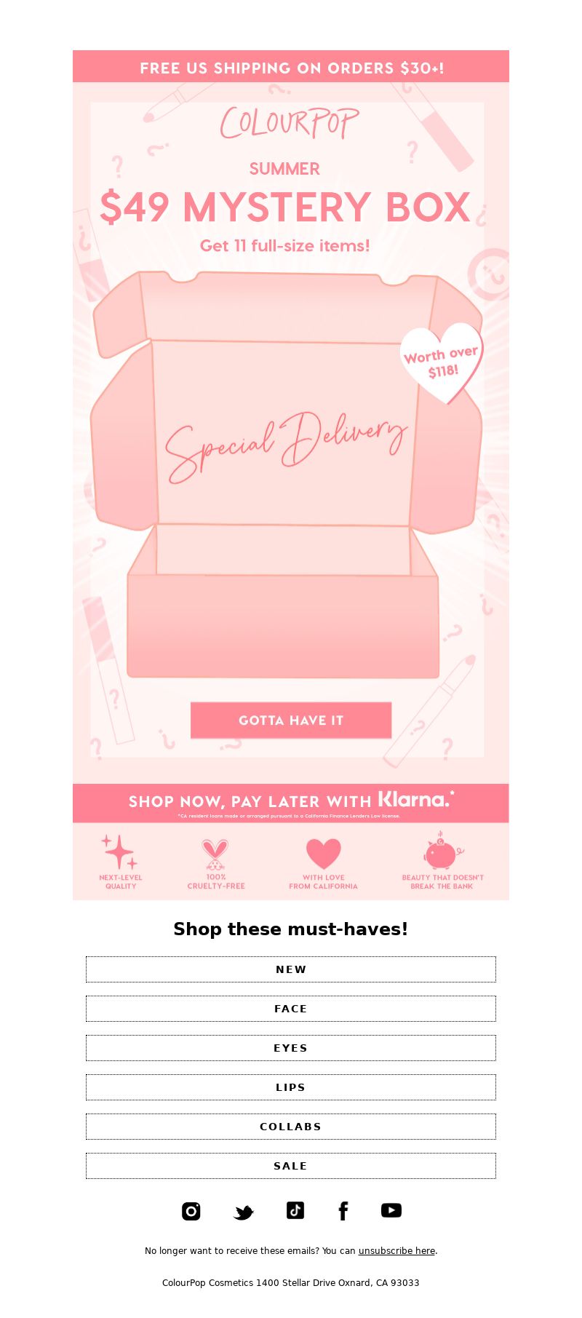Click the With Love From California heart

(324, 854)
